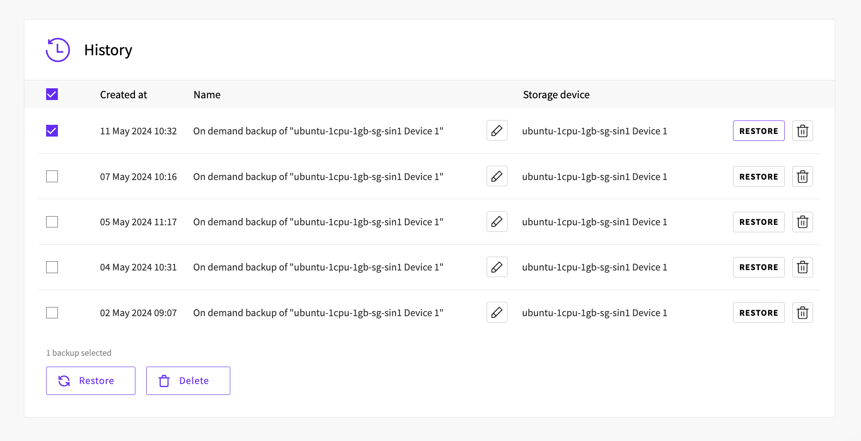Restore the 02 May 2024 backup row
The image size is (861, 441).
tap(759, 312)
